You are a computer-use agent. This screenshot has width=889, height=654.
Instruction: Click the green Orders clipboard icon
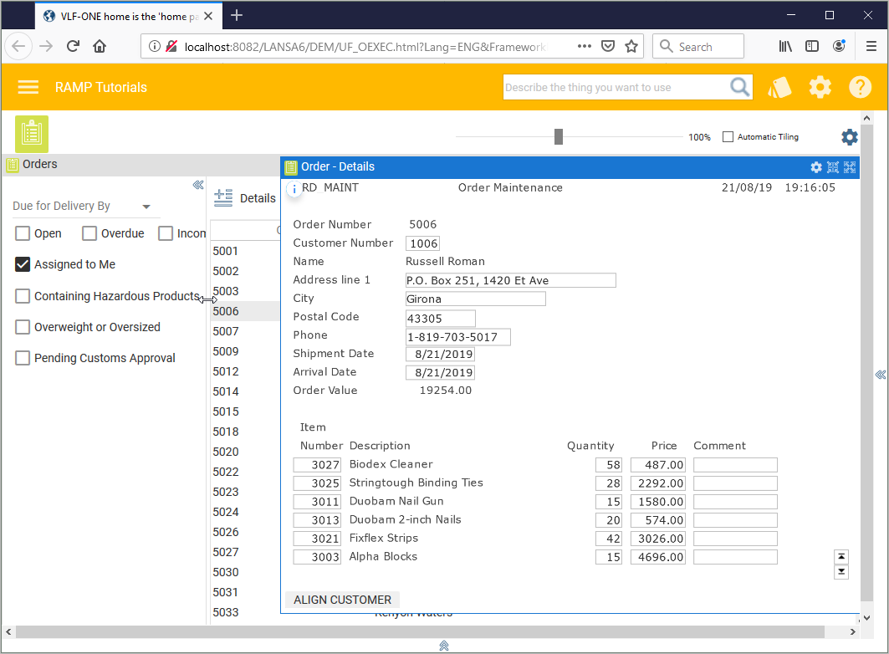point(32,134)
